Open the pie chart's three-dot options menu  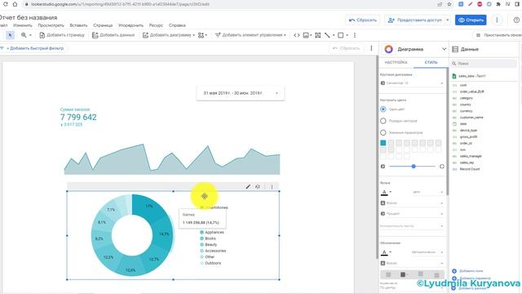coord(272,187)
